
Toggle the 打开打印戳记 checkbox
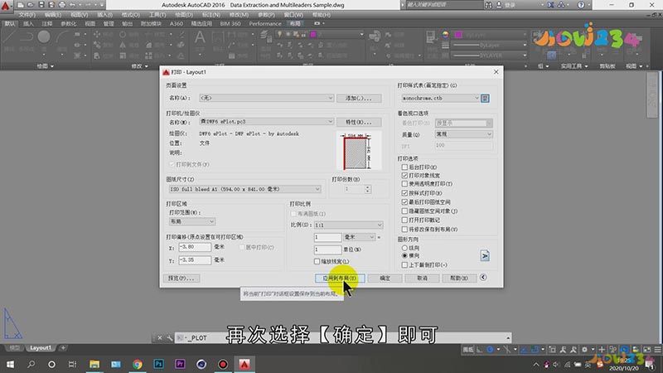[x=404, y=220]
